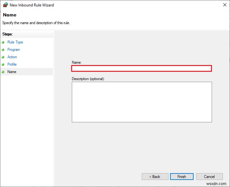Click the green bullet beside Profile

(3, 64)
